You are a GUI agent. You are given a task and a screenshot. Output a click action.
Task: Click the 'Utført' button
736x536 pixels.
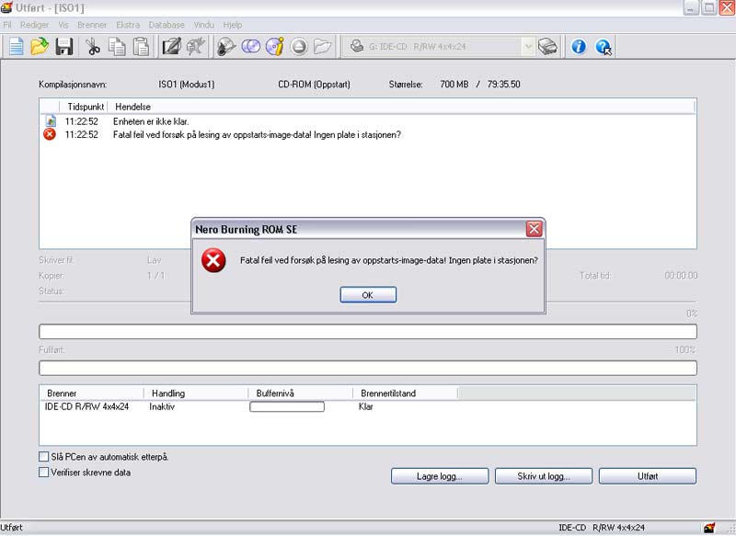click(x=648, y=476)
